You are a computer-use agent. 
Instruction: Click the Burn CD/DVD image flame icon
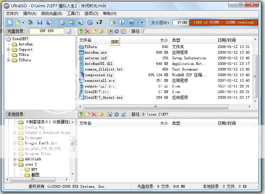click(x=99, y=23)
